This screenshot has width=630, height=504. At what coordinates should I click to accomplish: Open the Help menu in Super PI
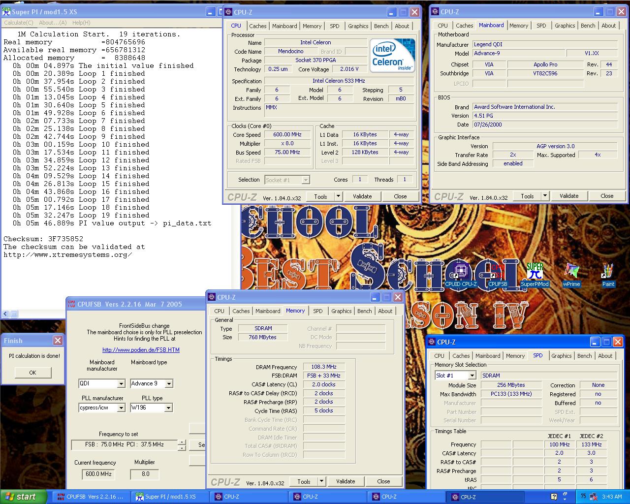(x=81, y=23)
